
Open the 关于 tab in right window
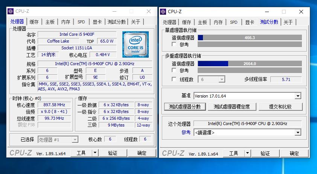(x=288, y=22)
